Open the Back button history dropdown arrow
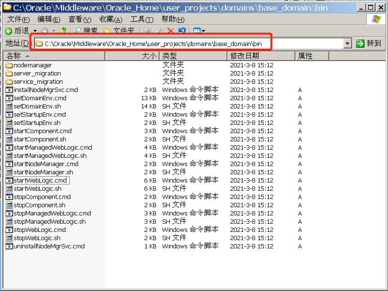The height and width of the screenshot is (291, 388). tap(35, 31)
